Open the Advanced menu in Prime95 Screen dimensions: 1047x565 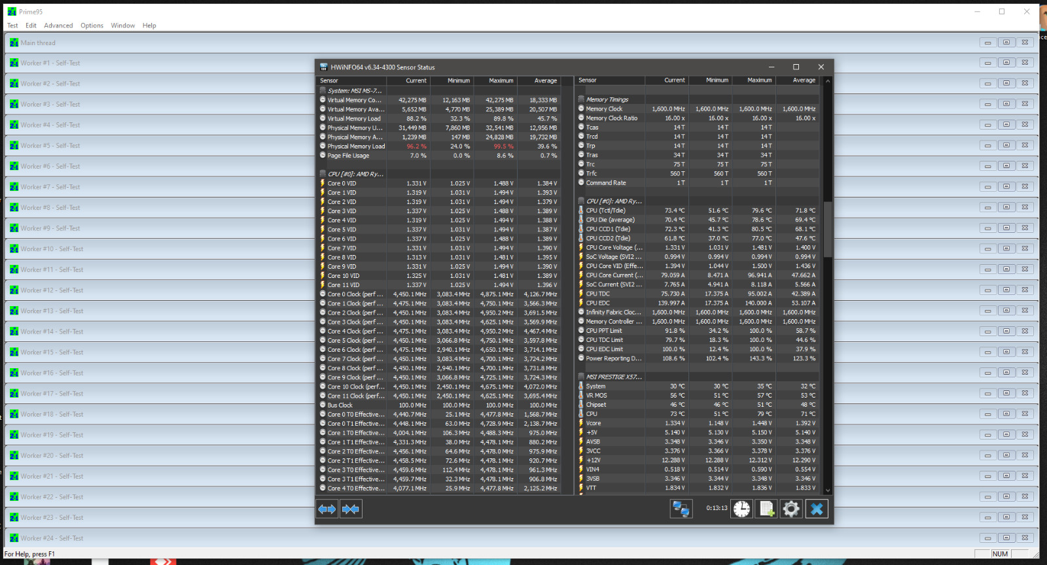(58, 26)
